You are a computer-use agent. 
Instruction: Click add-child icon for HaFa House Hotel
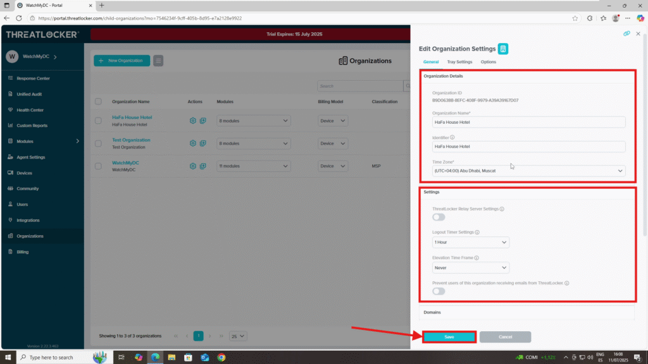pyautogui.click(x=203, y=121)
